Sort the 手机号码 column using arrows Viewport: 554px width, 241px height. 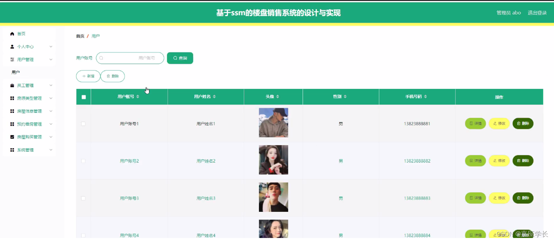(426, 97)
